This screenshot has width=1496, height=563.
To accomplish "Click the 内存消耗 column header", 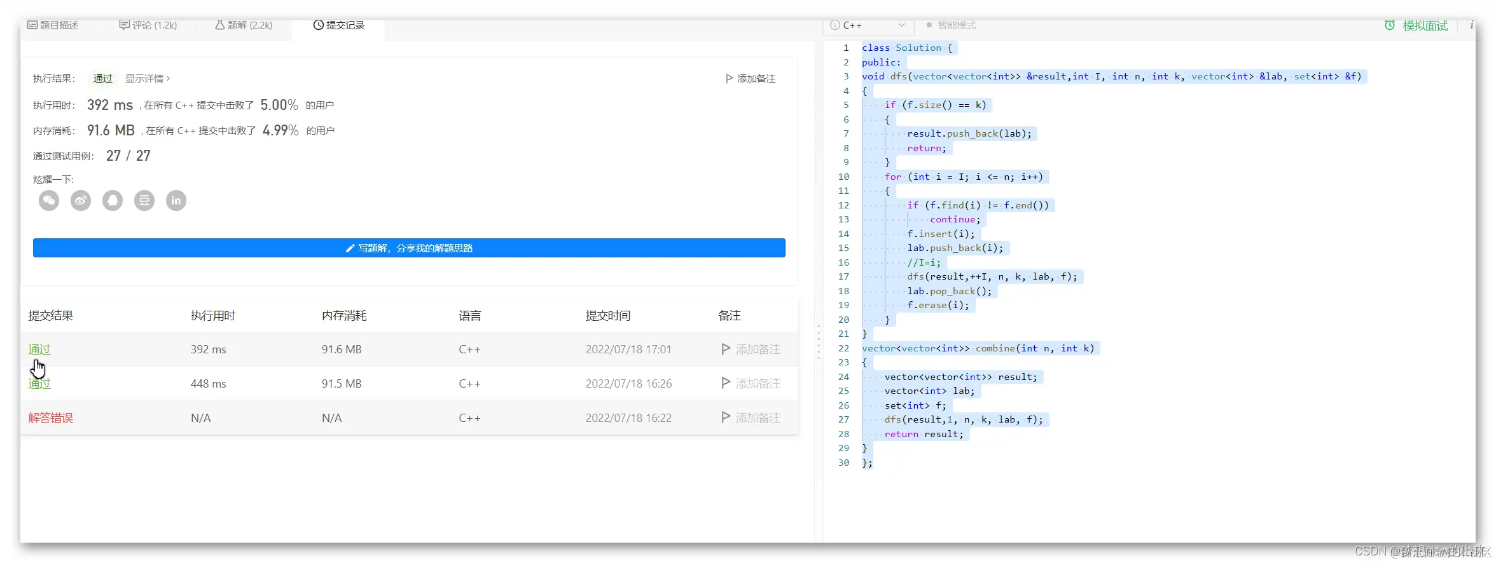I will point(344,316).
